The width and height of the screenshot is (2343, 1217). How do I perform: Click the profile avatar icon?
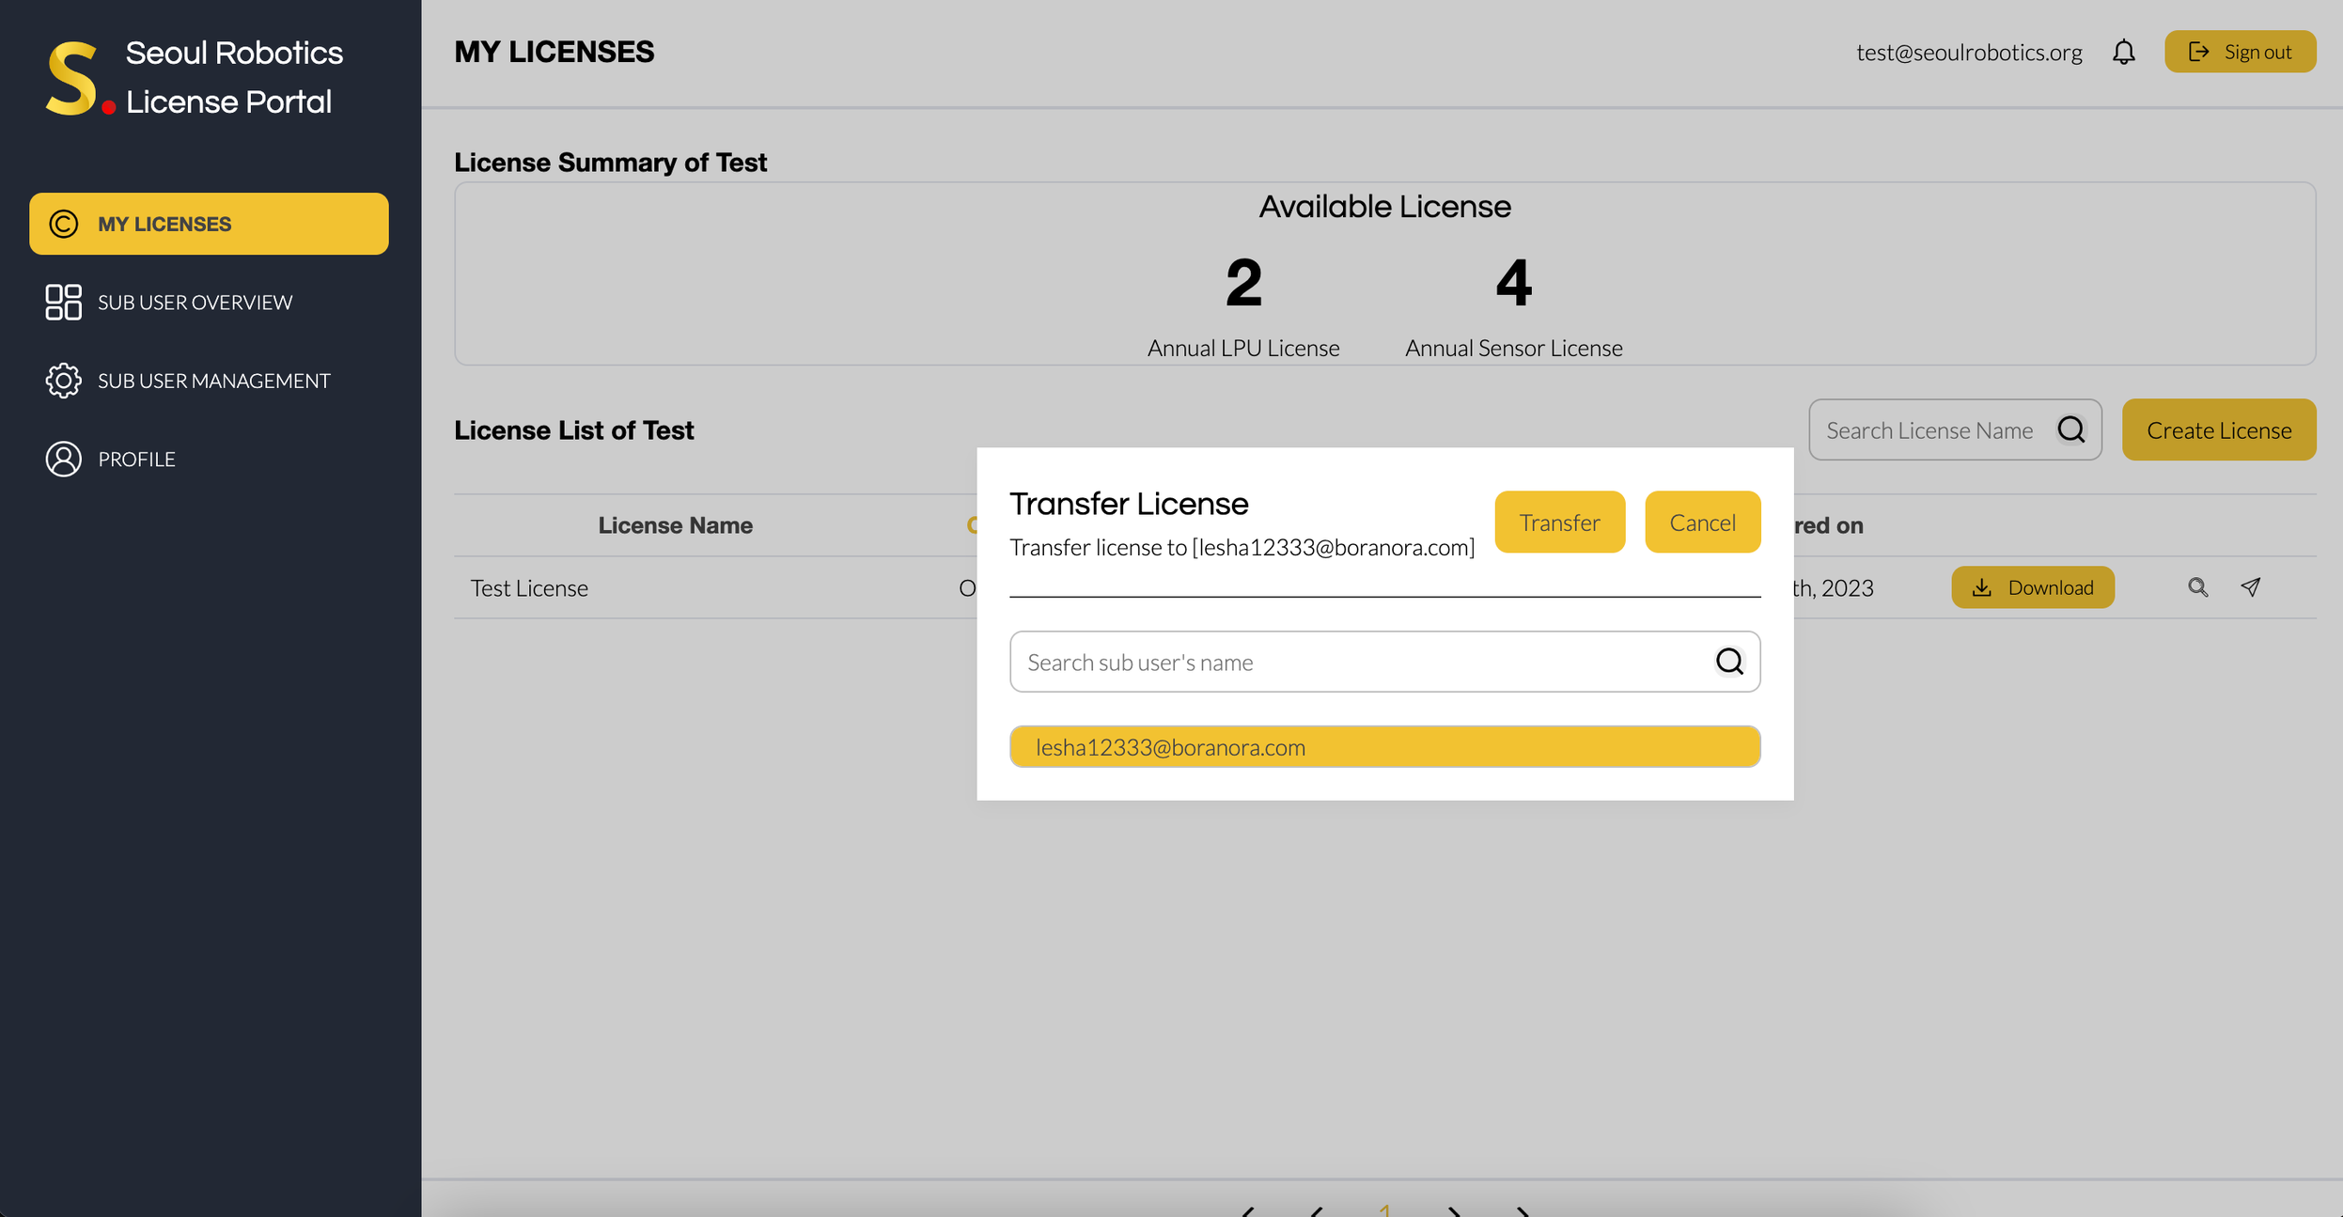point(63,459)
